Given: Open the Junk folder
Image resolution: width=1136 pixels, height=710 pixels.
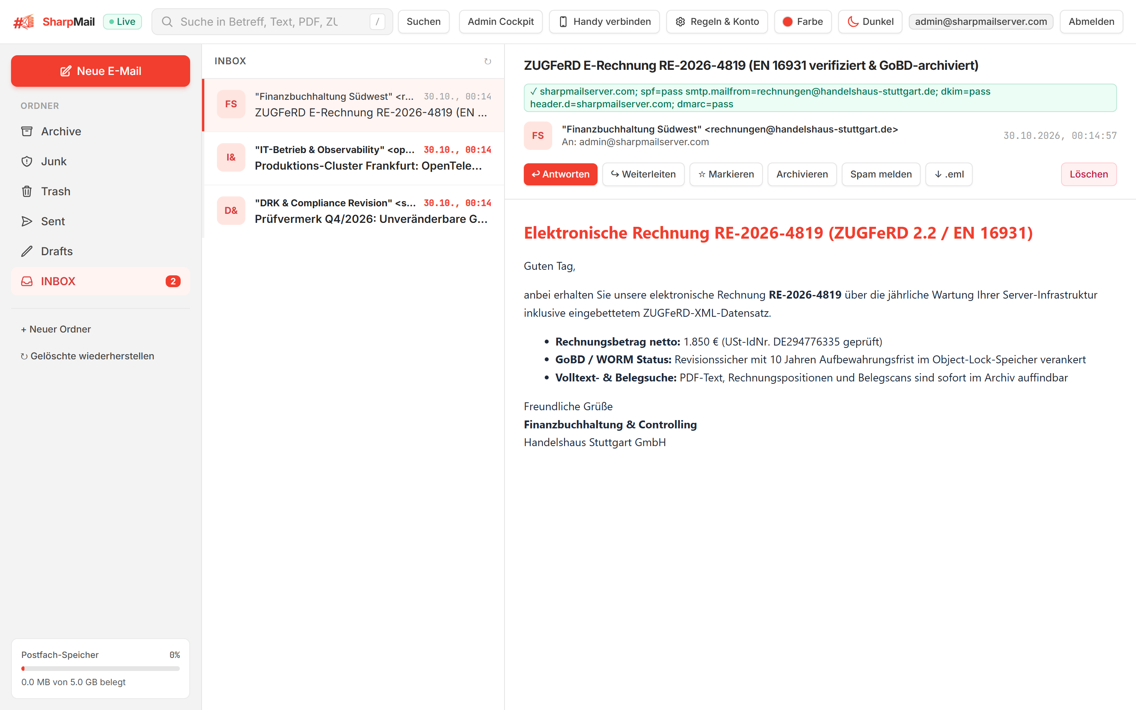Looking at the screenshot, I should coord(101,162).
